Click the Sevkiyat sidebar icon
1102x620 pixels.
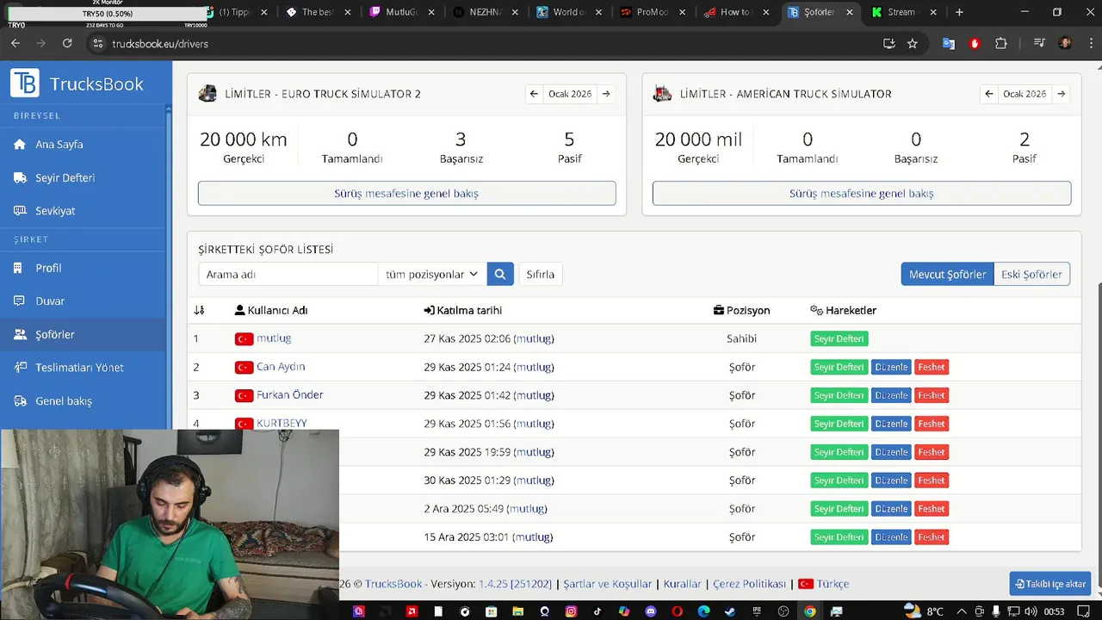click(19, 211)
